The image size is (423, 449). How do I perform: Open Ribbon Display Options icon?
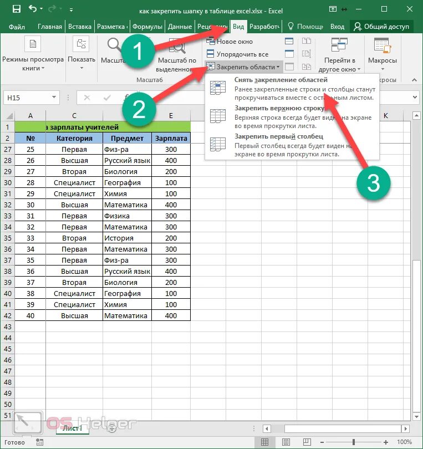pos(333,9)
